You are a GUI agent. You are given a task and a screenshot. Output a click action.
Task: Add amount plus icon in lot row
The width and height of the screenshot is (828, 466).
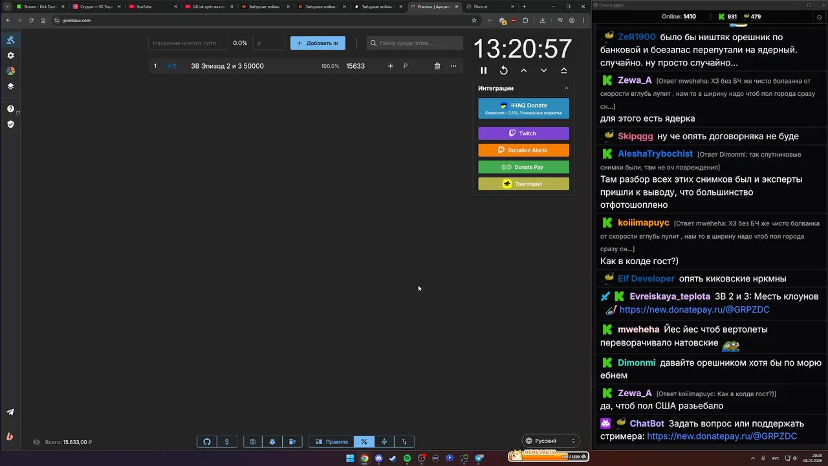pyautogui.click(x=390, y=66)
